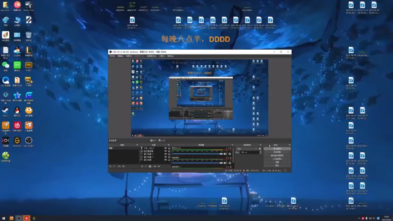Open OBS 设置 from Controls panel
The height and width of the screenshot is (221, 393).
point(277,162)
